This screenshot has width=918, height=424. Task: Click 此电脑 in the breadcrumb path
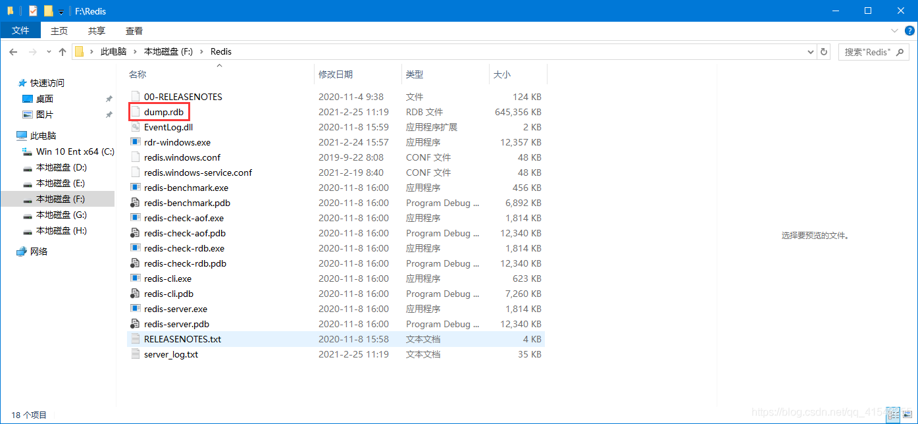pyautogui.click(x=112, y=51)
